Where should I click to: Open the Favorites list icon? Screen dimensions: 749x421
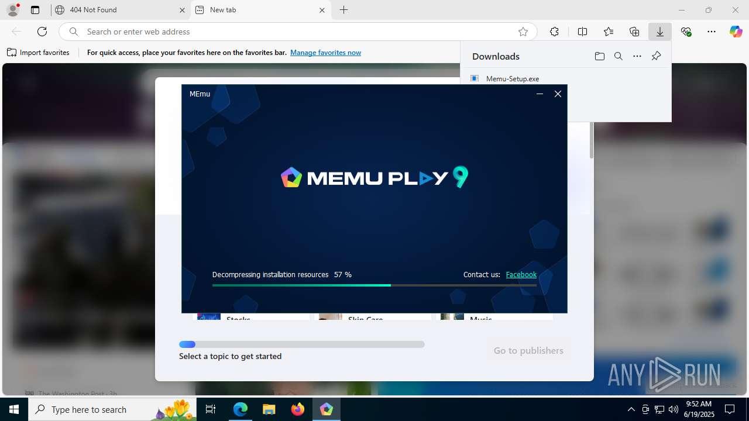[x=609, y=32]
